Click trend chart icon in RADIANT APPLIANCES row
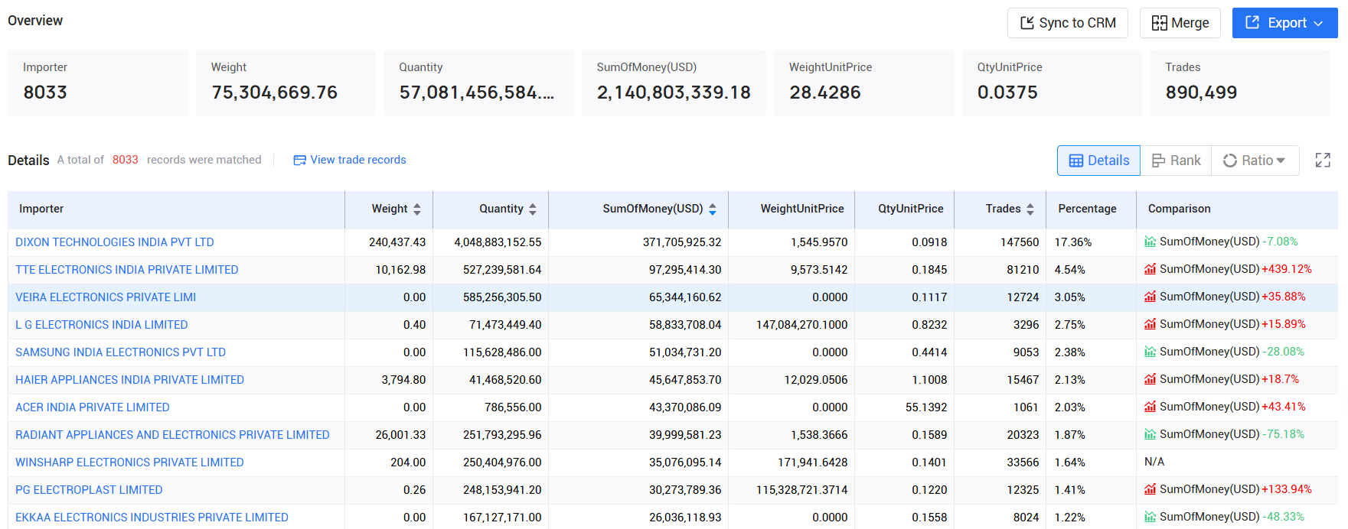The height and width of the screenshot is (529, 1348). click(1150, 434)
